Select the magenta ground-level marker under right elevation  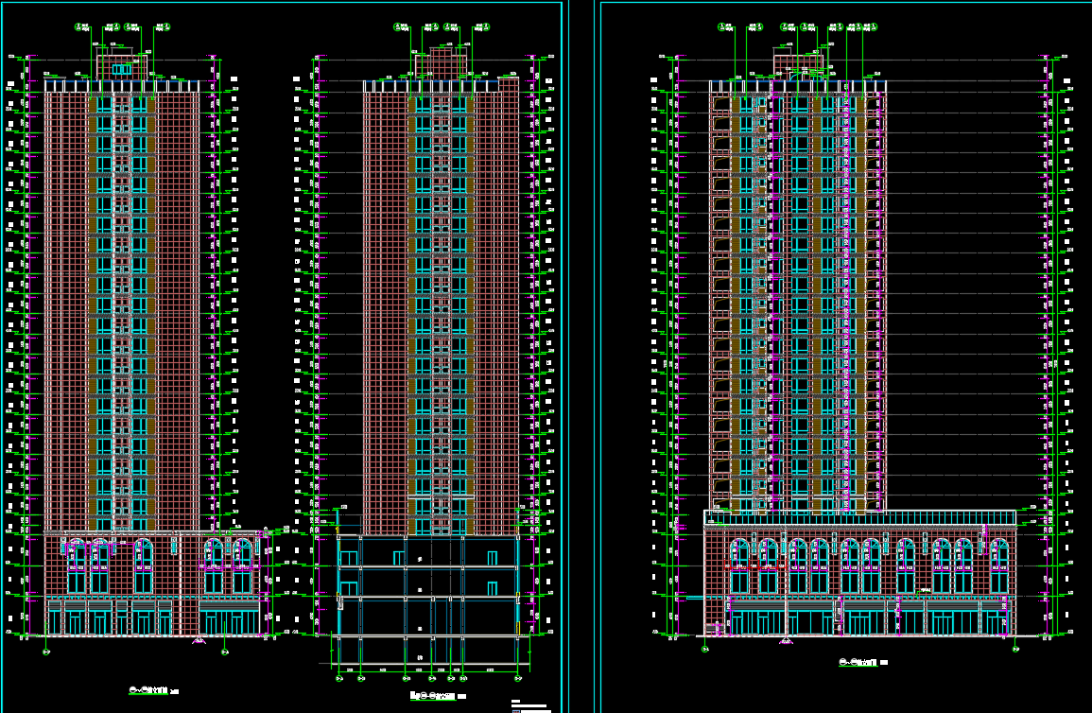(787, 640)
